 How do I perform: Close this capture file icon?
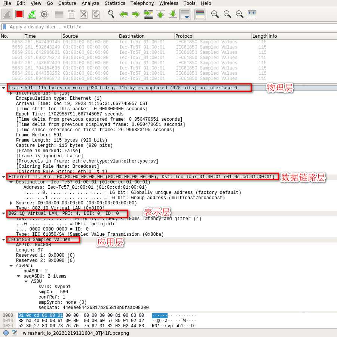(84, 15)
